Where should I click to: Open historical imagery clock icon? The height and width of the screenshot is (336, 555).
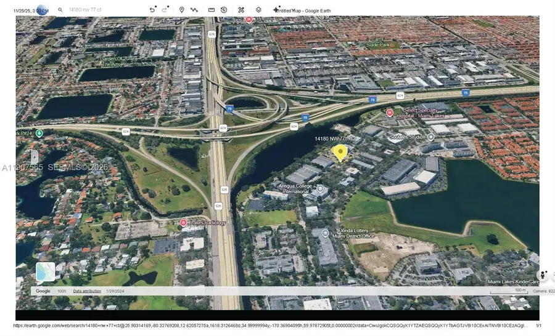coord(224,10)
